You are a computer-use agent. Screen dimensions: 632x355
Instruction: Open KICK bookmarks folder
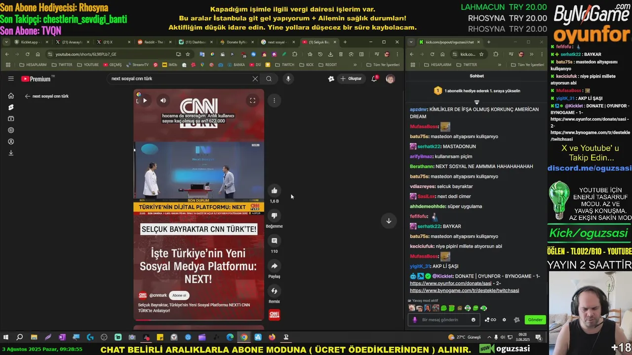tap(307, 65)
